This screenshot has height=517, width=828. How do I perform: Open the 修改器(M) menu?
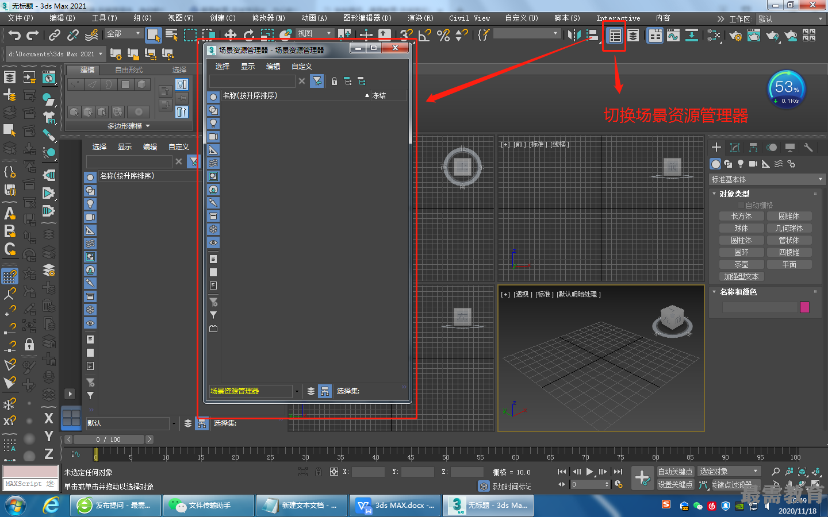coord(269,18)
